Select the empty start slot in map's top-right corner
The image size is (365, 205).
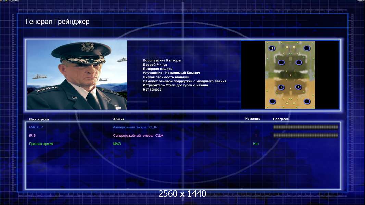[307, 48]
